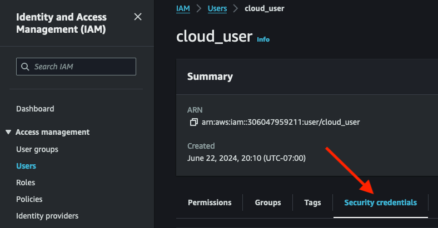
Task: Open Roles from the sidebar
Action: click(x=26, y=183)
